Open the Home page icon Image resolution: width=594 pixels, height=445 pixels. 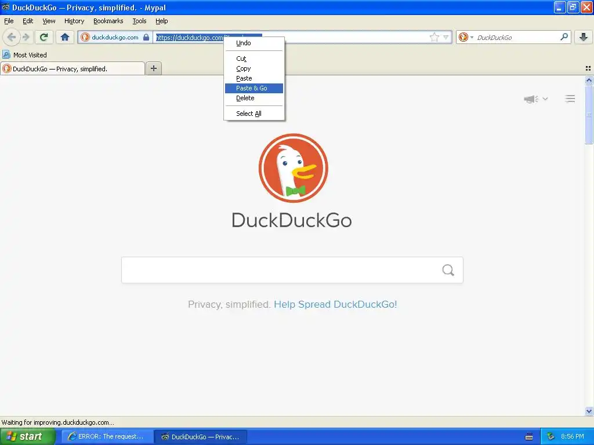(x=65, y=37)
